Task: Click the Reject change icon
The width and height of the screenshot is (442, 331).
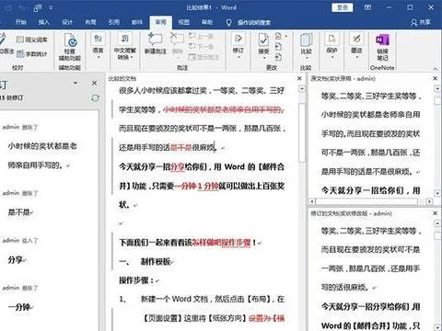Action: [x=278, y=36]
